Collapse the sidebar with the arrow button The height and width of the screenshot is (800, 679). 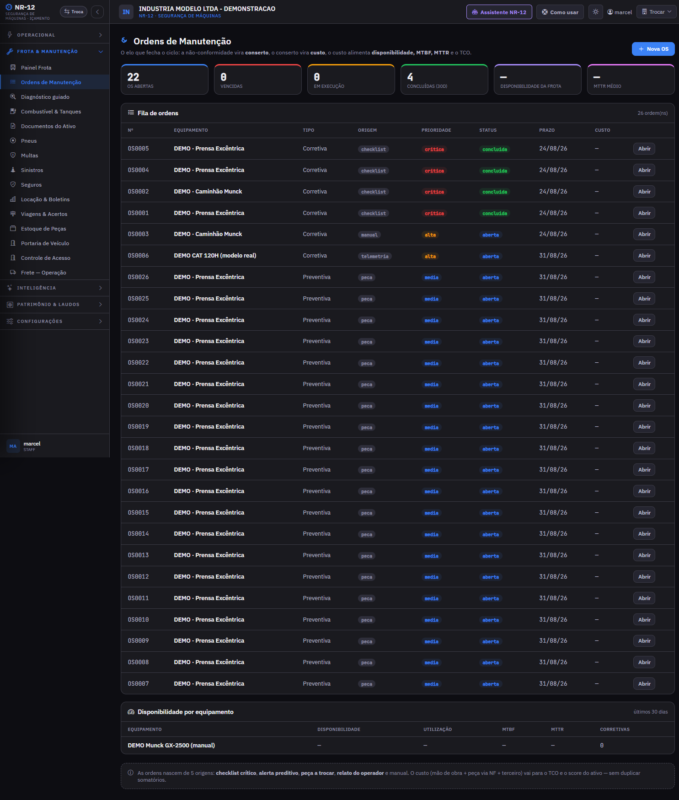(97, 12)
